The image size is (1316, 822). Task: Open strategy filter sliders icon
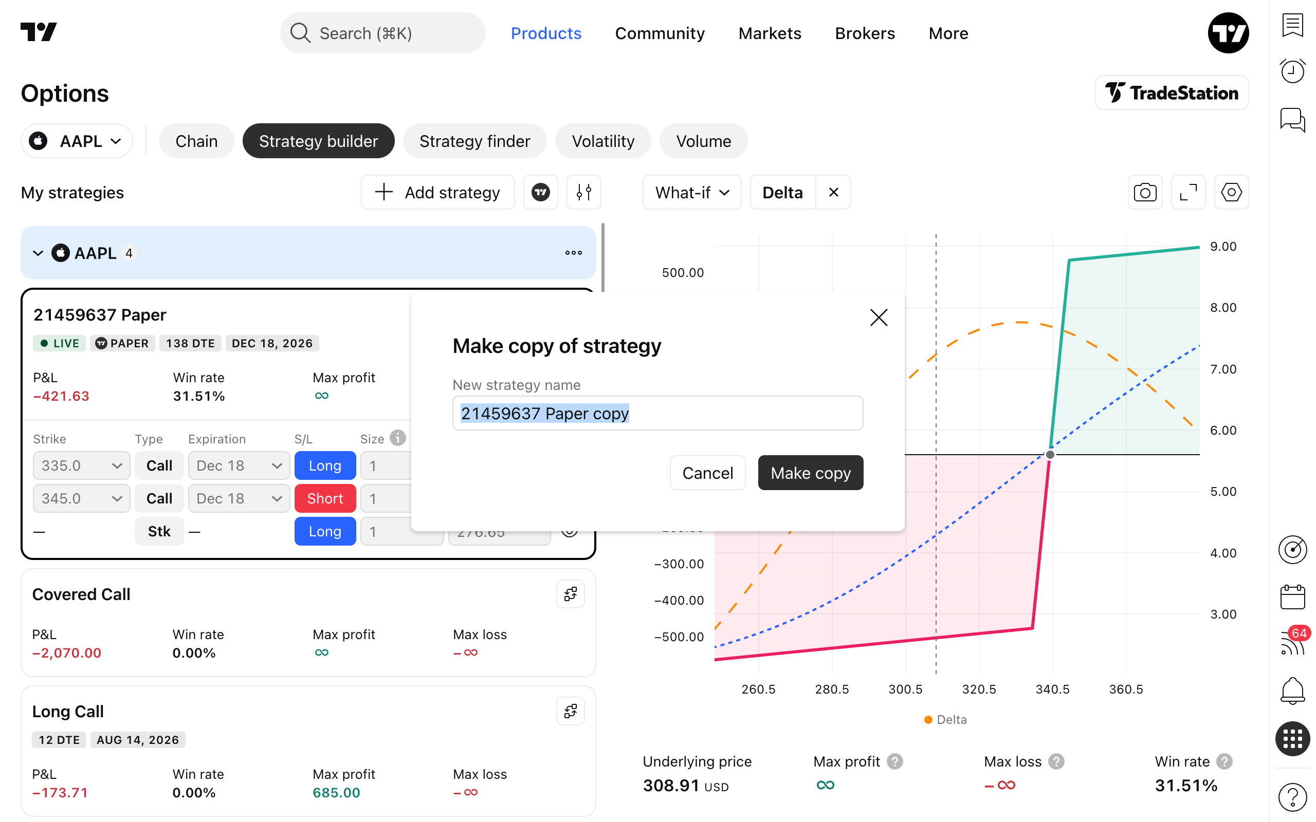pos(583,193)
